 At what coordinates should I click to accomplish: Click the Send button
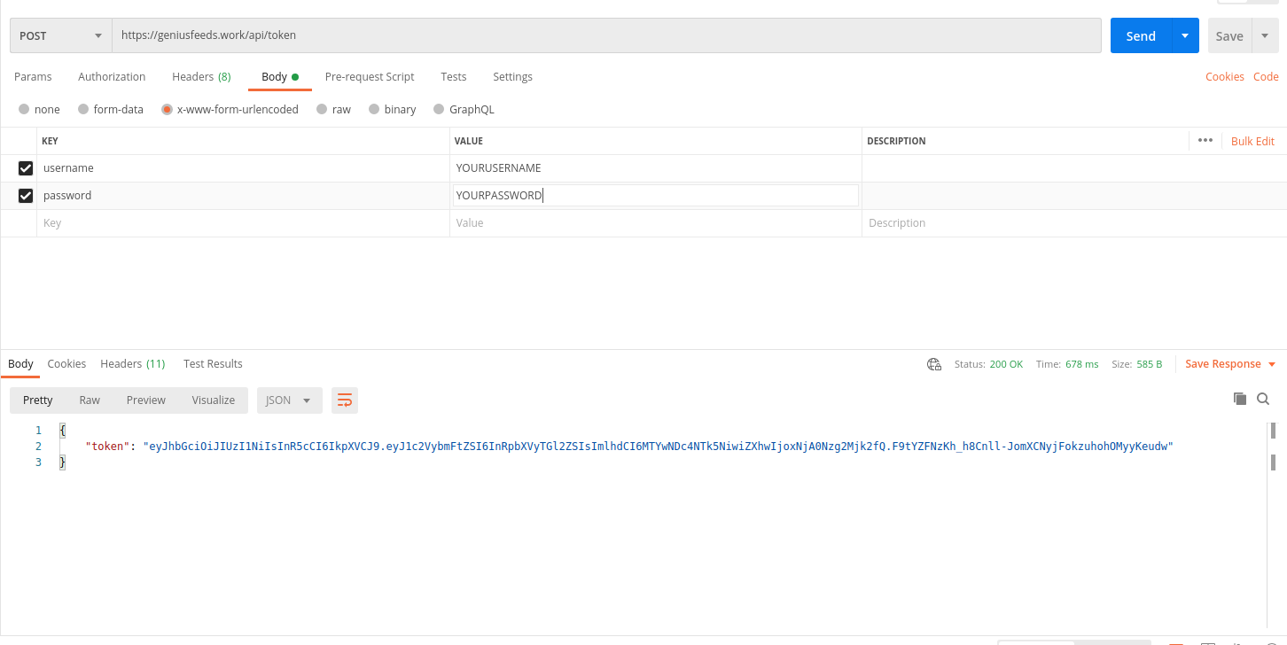[1143, 35]
